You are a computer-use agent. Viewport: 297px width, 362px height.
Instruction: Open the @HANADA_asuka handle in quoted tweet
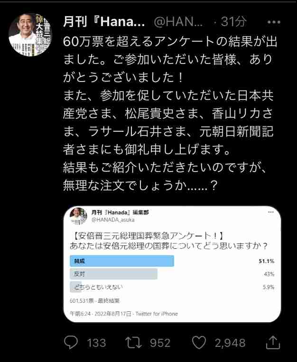coord(113,220)
